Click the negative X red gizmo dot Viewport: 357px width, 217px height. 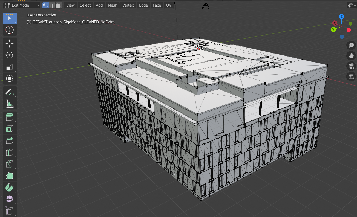(x=349, y=30)
